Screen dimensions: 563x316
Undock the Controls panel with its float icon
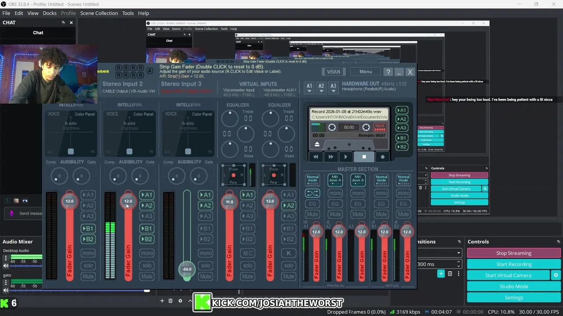(558, 242)
